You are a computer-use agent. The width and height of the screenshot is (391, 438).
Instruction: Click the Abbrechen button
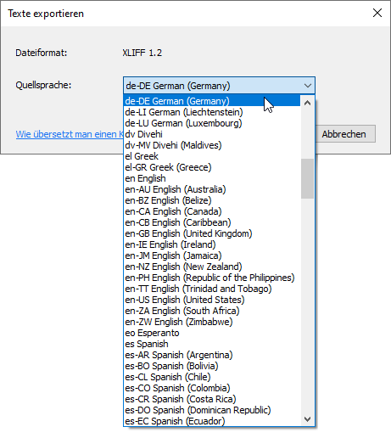[344, 134]
